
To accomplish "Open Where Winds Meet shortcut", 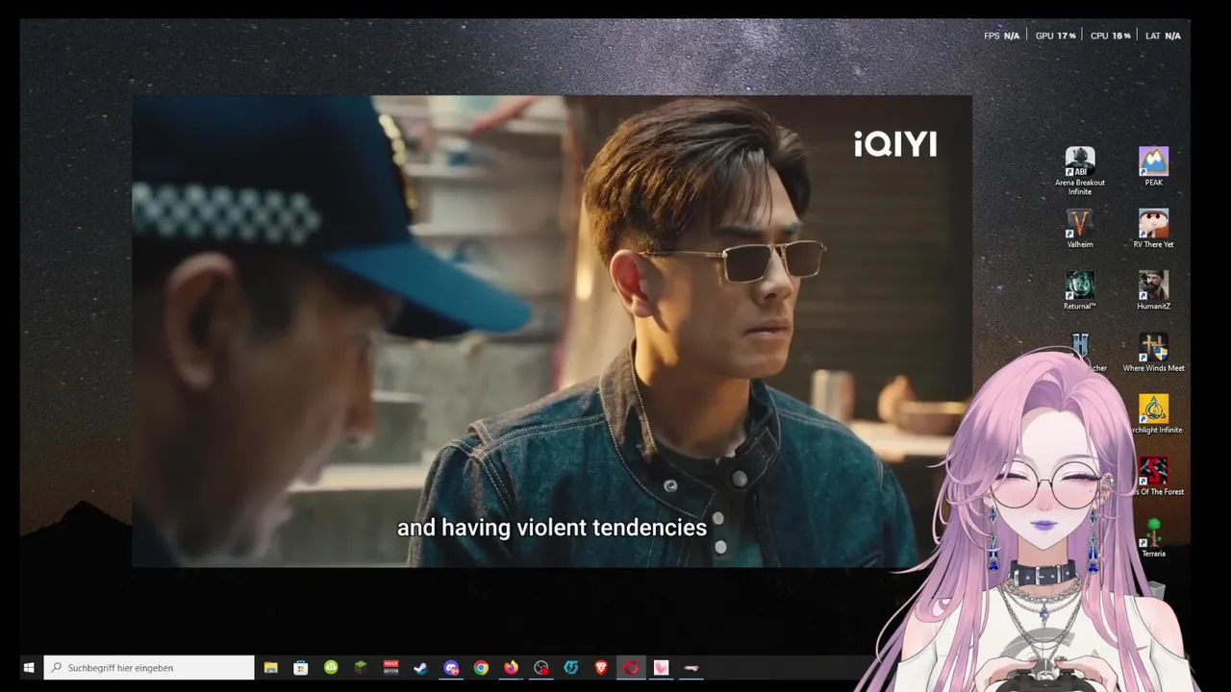I will pyautogui.click(x=1153, y=353).
